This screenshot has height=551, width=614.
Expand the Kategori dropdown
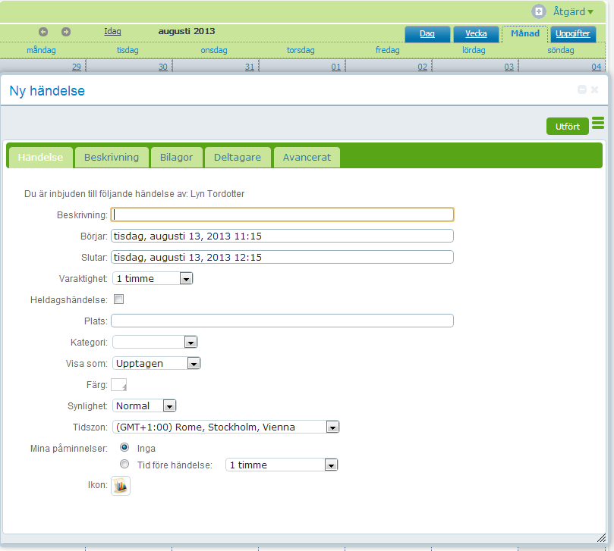pos(155,342)
